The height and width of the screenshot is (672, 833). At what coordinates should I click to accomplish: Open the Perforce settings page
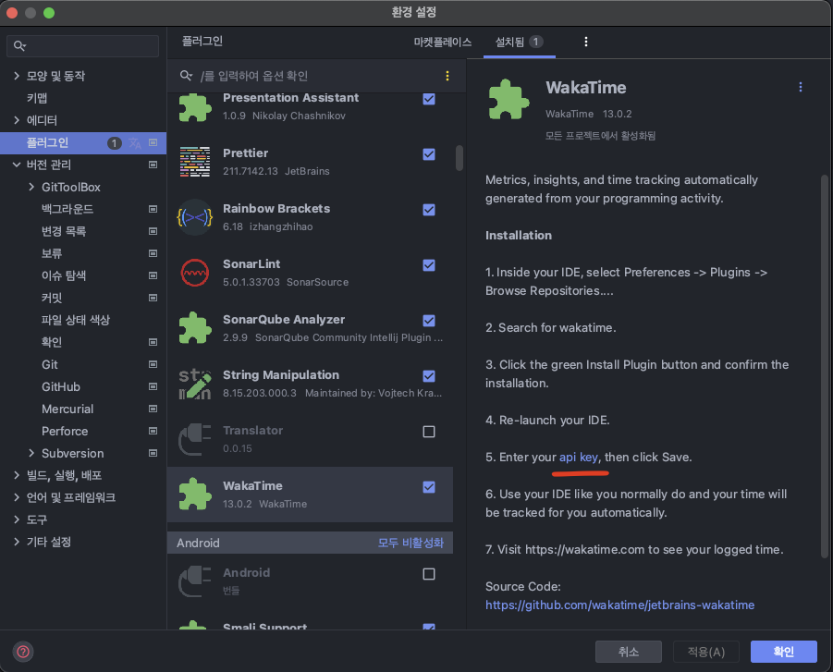pyautogui.click(x=65, y=432)
